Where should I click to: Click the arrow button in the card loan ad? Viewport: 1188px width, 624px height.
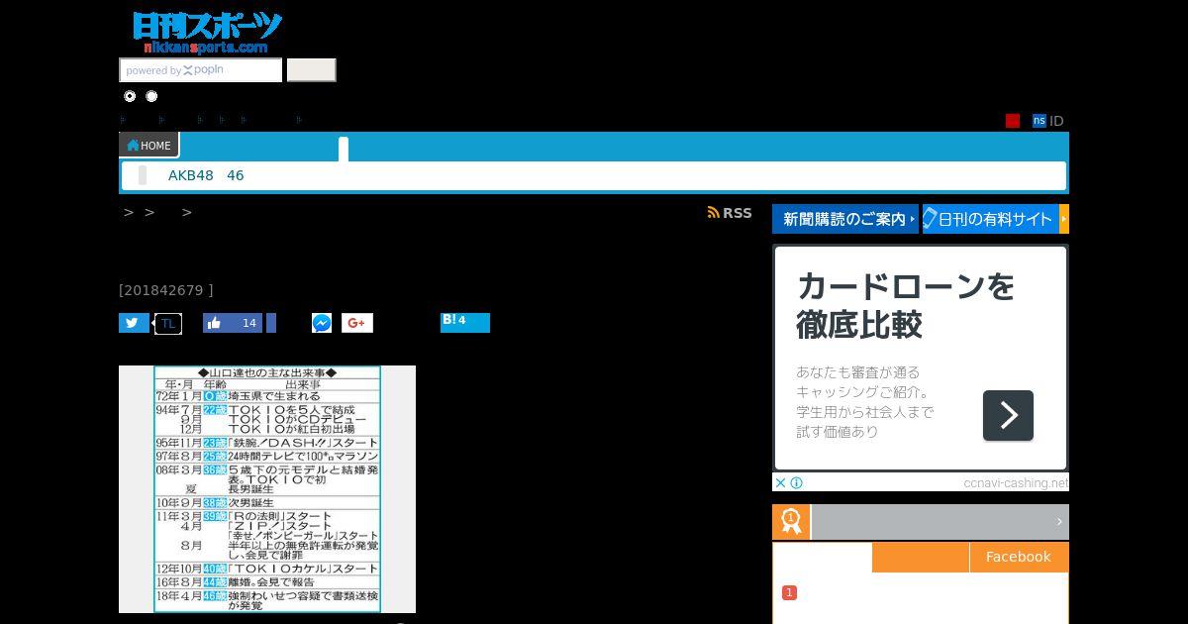click(x=1008, y=415)
